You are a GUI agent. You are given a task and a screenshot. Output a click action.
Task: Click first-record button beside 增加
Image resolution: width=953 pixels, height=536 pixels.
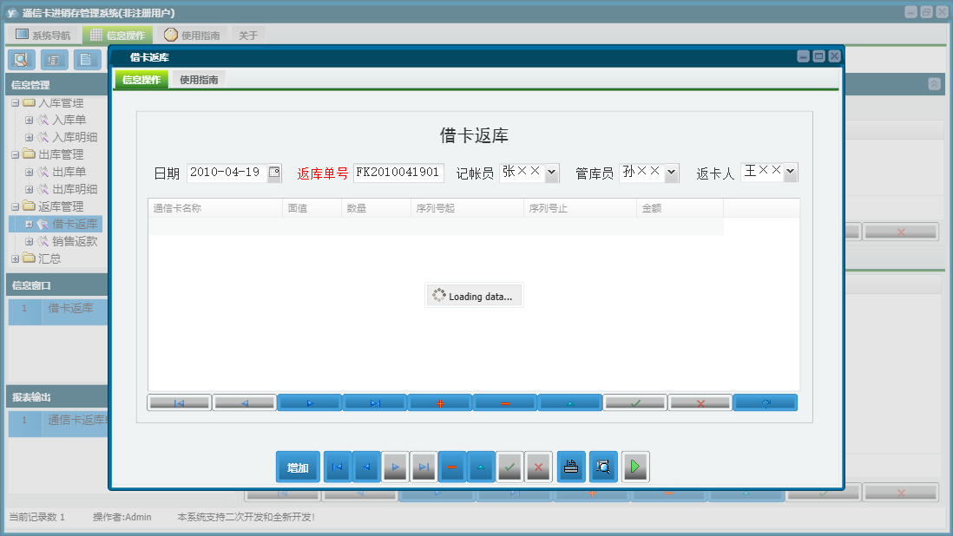[x=338, y=467]
